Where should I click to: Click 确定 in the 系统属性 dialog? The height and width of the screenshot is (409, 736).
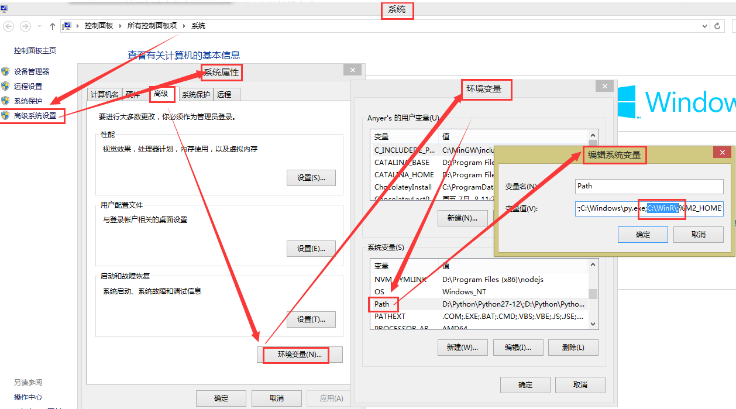(221, 398)
